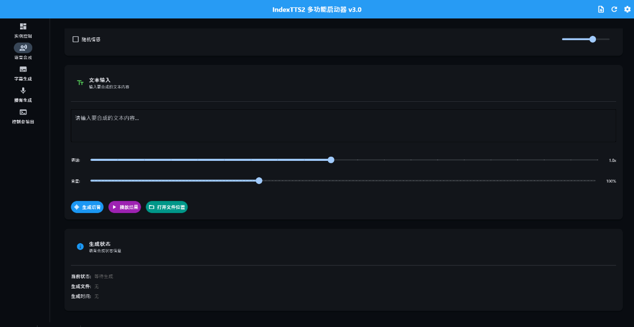Click the slider handle right of 随机情感
This screenshot has height=327, width=634.
point(592,39)
